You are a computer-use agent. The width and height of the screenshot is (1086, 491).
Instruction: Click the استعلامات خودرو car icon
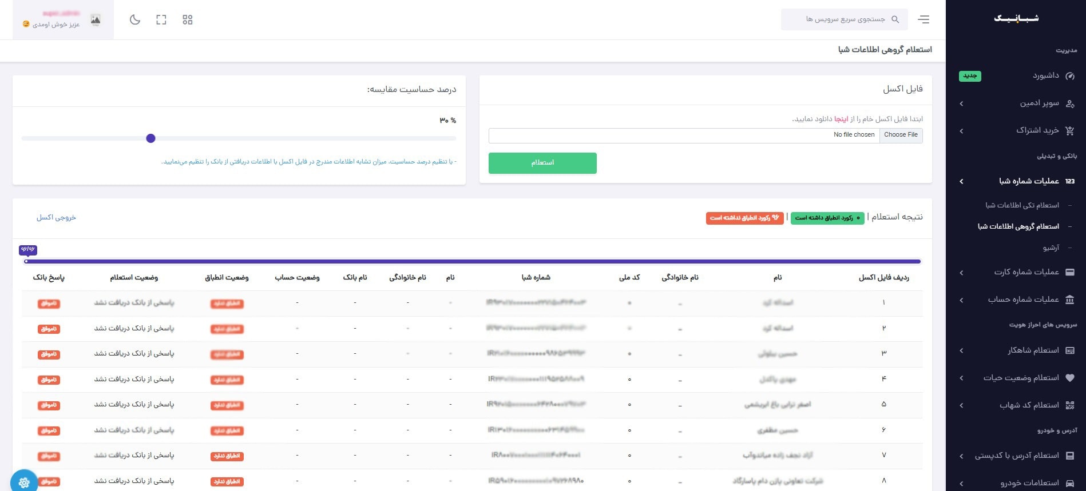pyautogui.click(x=1070, y=483)
